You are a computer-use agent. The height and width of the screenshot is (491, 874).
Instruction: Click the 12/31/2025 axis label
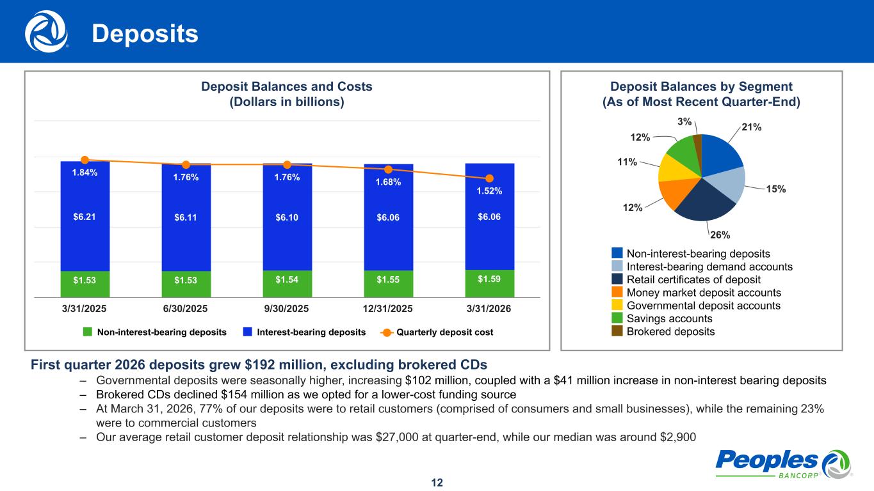[388, 308]
